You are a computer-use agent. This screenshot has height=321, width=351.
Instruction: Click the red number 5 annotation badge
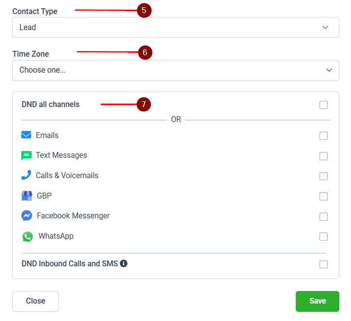[144, 10]
